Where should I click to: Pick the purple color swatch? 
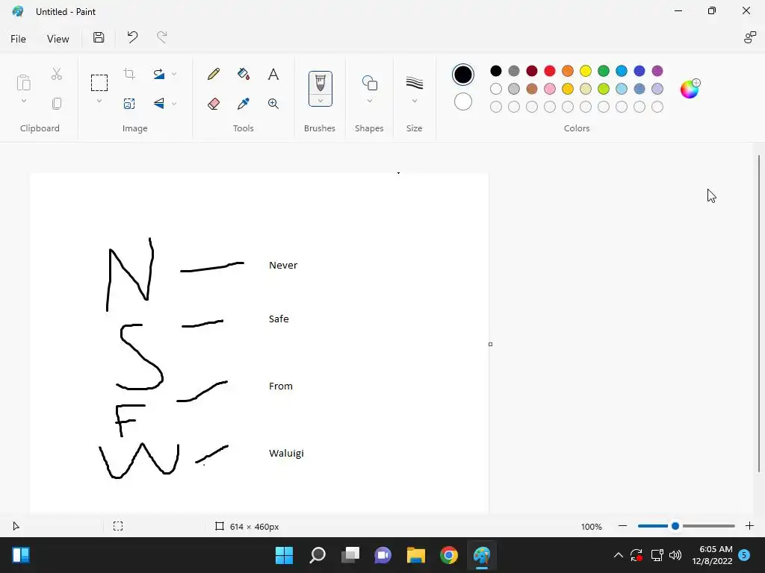(x=657, y=71)
